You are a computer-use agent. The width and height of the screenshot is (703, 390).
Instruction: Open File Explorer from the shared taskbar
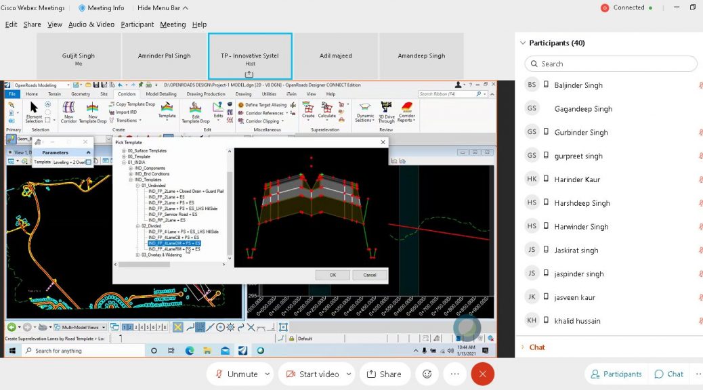(207, 351)
